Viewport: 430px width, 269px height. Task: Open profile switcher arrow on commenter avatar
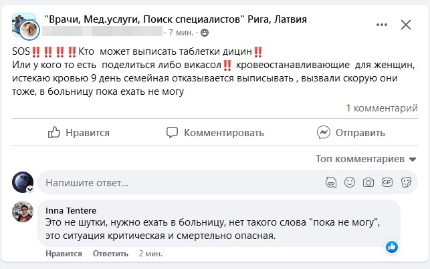pyautogui.click(x=29, y=189)
